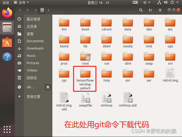This screenshot has width=182, height=137.
Task: Select the lib64 folder
Action: [x=107, y=41]
